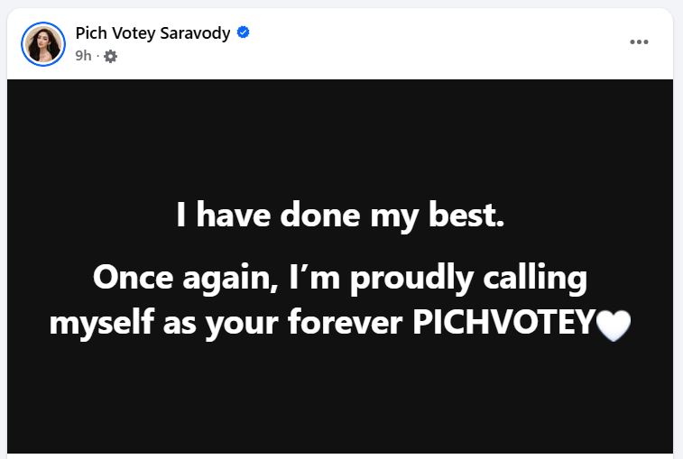This screenshot has height=459, width=683.
Task: Click the blue verified badge icon
Action: click(x=243, y=32)
